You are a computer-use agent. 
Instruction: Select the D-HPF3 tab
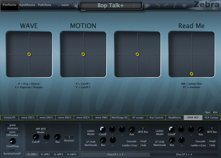[x=58, y=154]
